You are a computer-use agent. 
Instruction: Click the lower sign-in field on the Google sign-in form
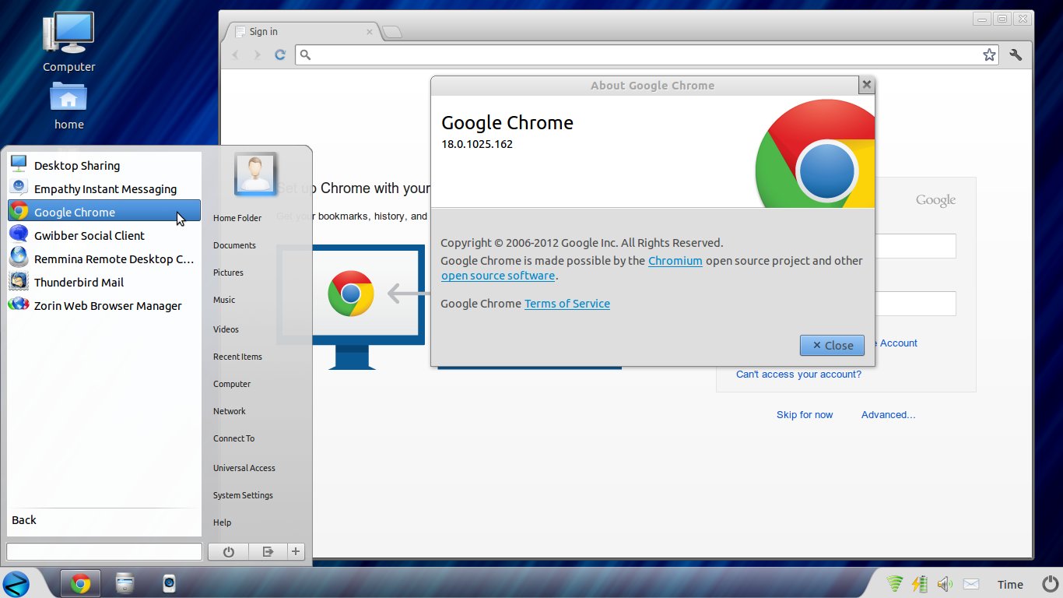click(x=915, y=304)
